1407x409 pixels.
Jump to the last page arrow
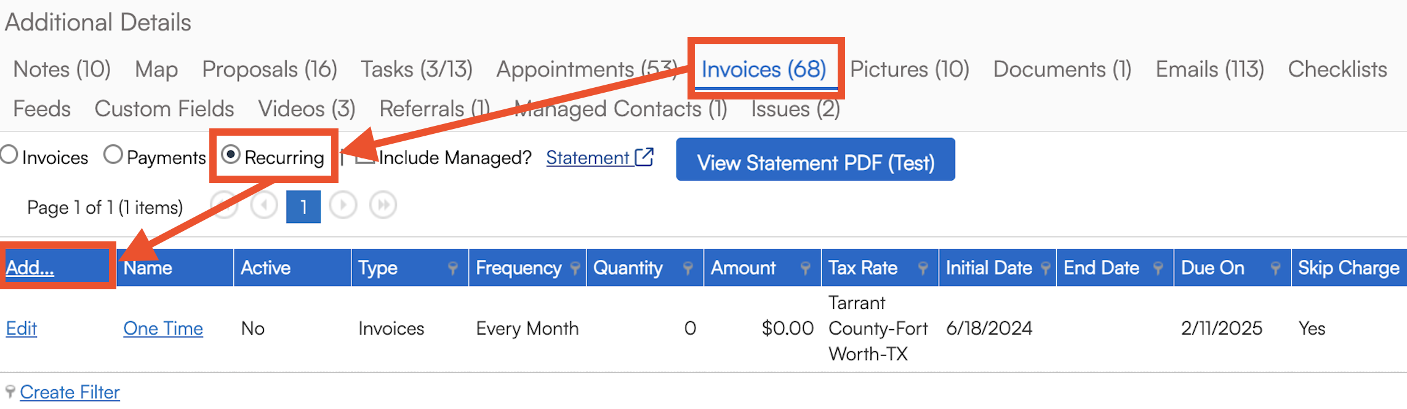(x=383, y=205)
